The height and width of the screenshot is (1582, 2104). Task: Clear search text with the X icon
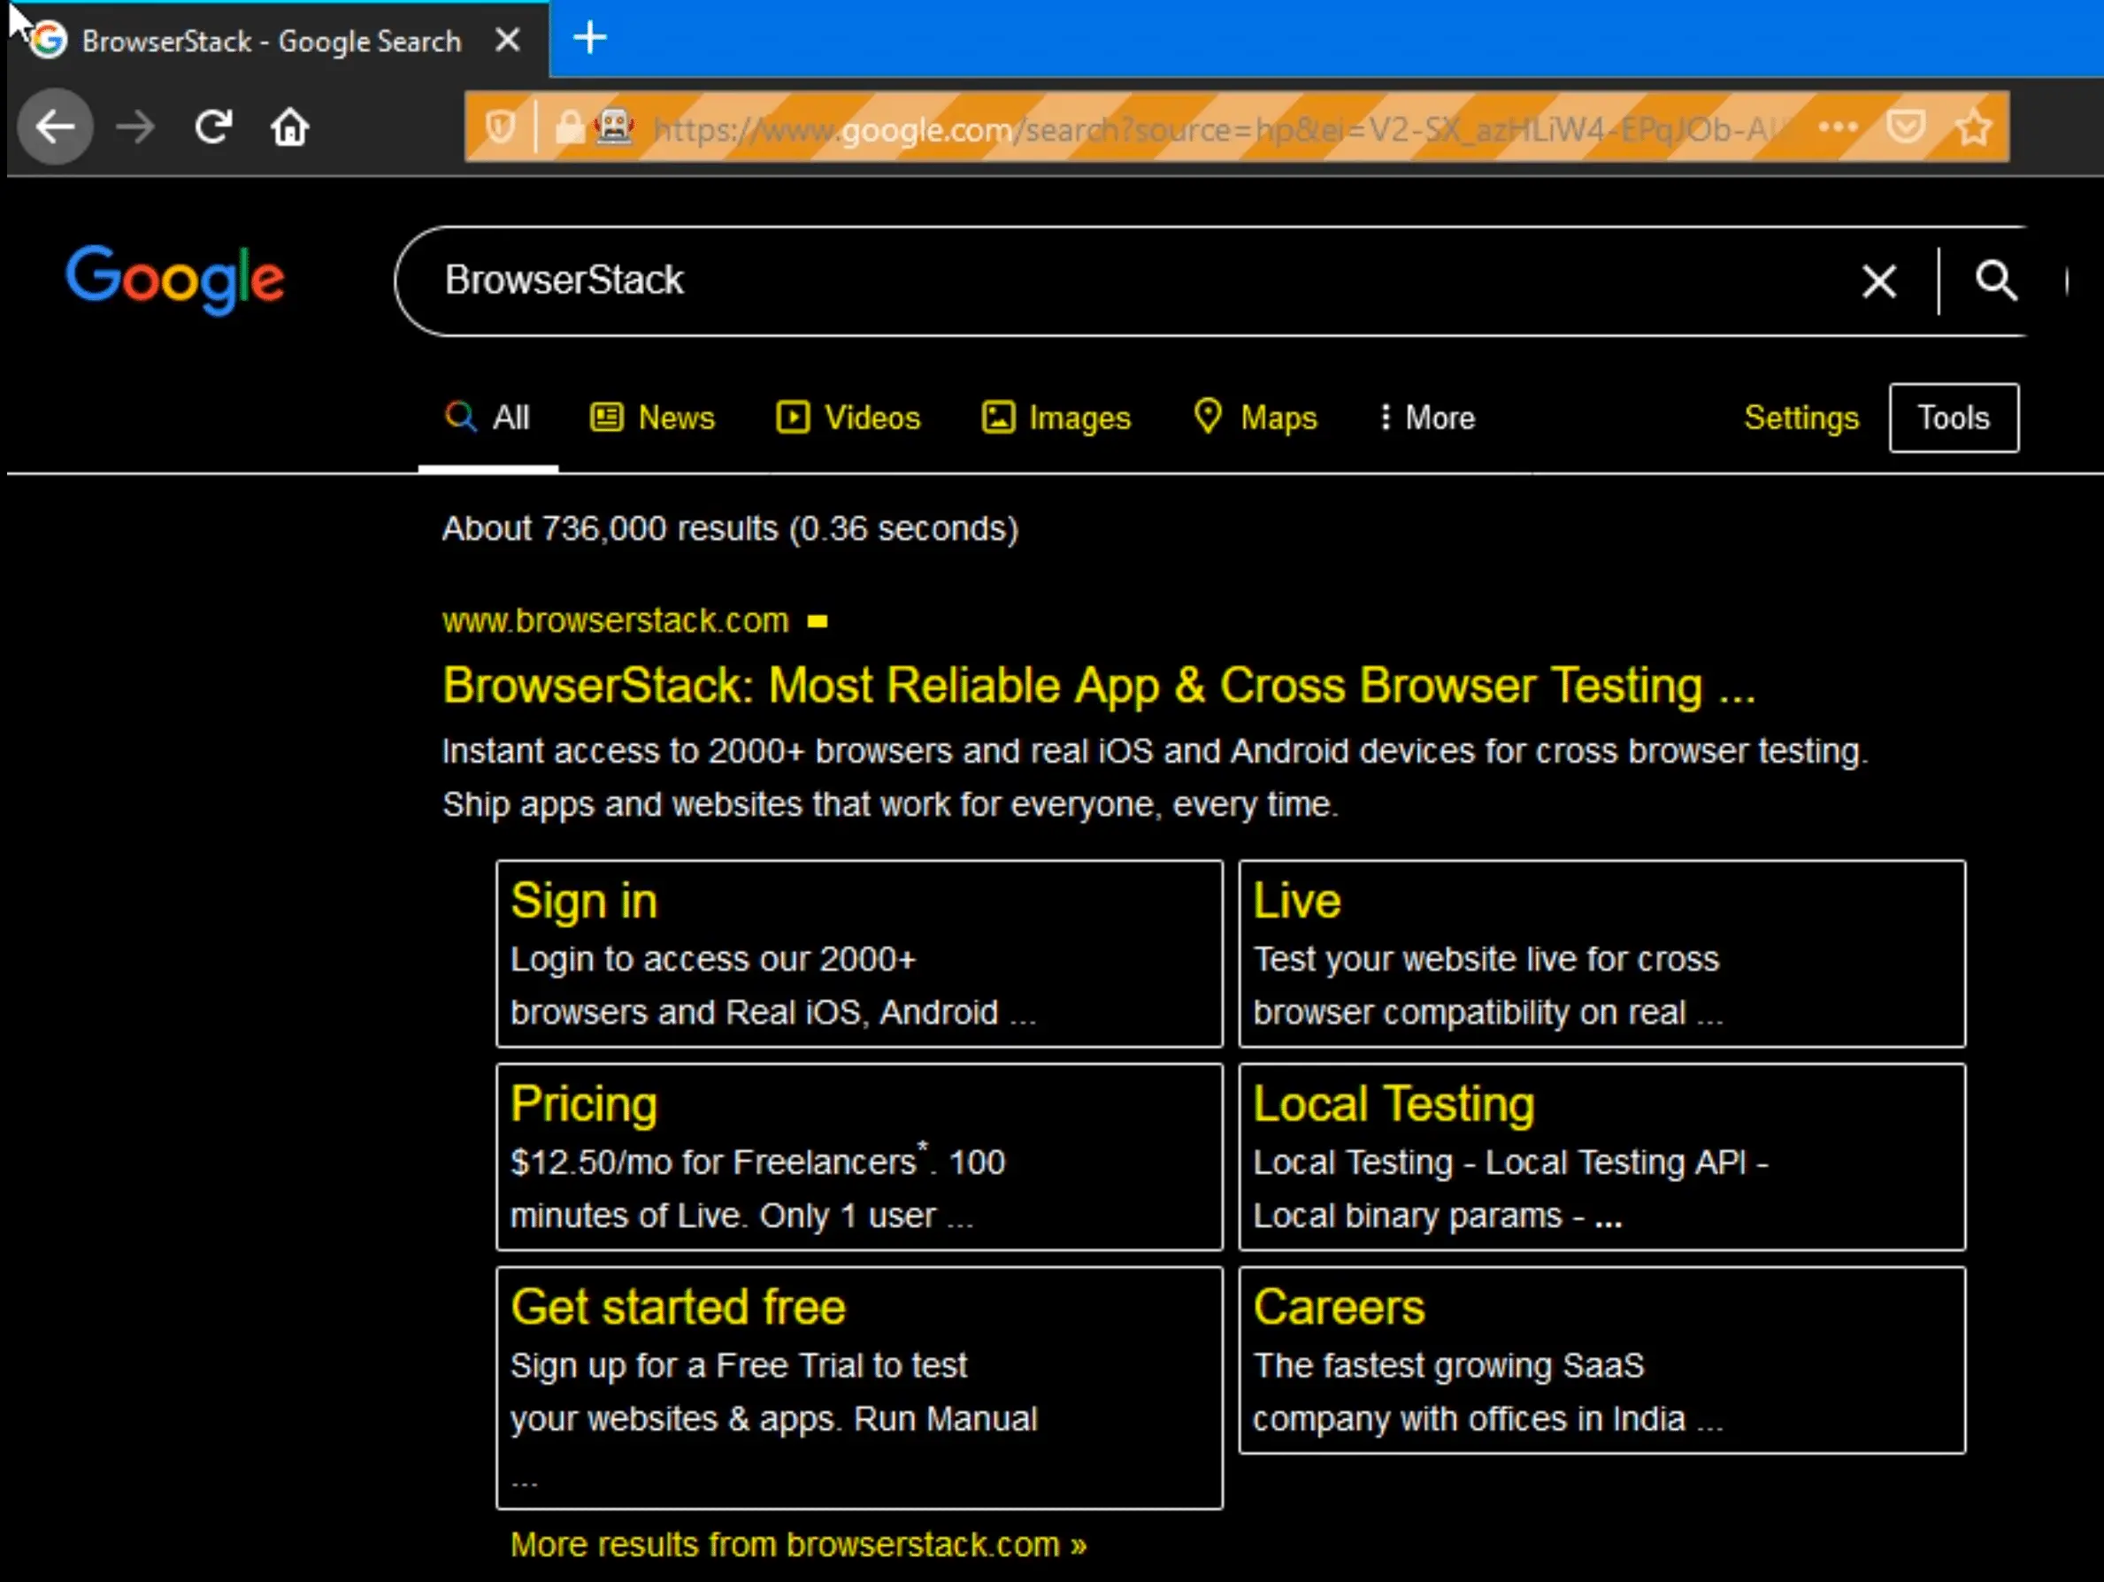[x=1878, y=281]
